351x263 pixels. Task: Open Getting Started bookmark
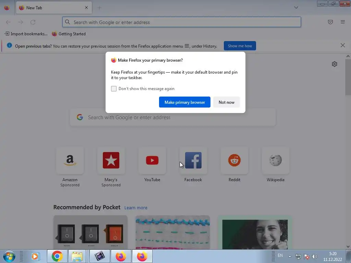pyautogui.click(x=69, y=34)
